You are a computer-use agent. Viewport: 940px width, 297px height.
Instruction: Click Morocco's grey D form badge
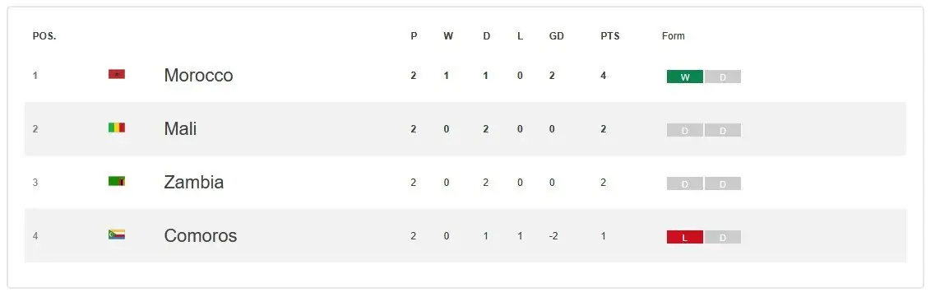723,77
